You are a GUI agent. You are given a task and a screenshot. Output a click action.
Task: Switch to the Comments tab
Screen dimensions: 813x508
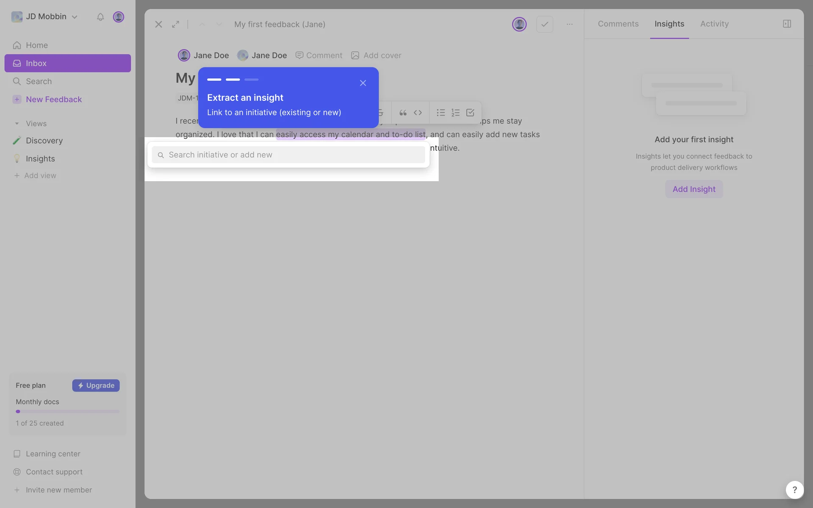point(618,24)
